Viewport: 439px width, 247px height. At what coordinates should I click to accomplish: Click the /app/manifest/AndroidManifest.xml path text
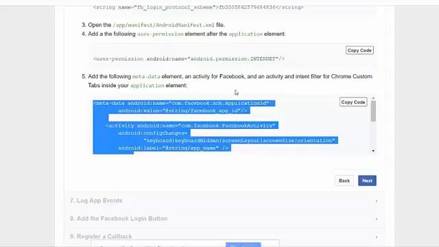coord(163,25)
